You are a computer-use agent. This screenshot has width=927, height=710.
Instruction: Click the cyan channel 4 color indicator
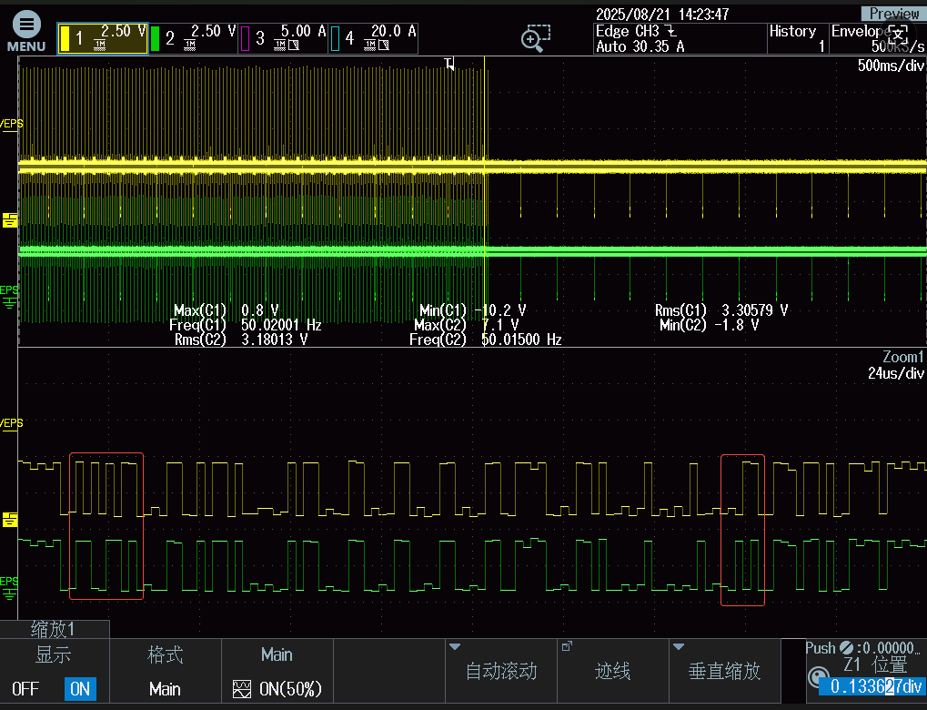click(335, 38)
